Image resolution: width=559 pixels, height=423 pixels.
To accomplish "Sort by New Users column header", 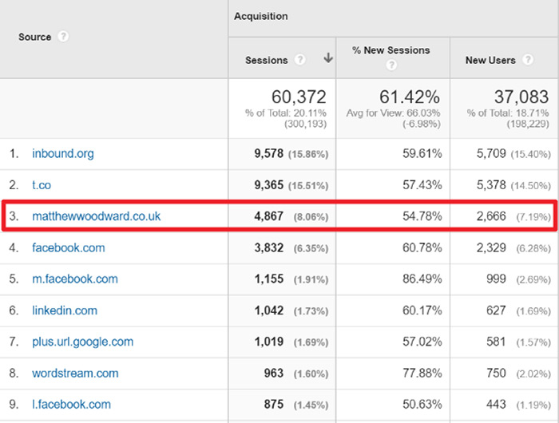I will (x=490, y=60).
